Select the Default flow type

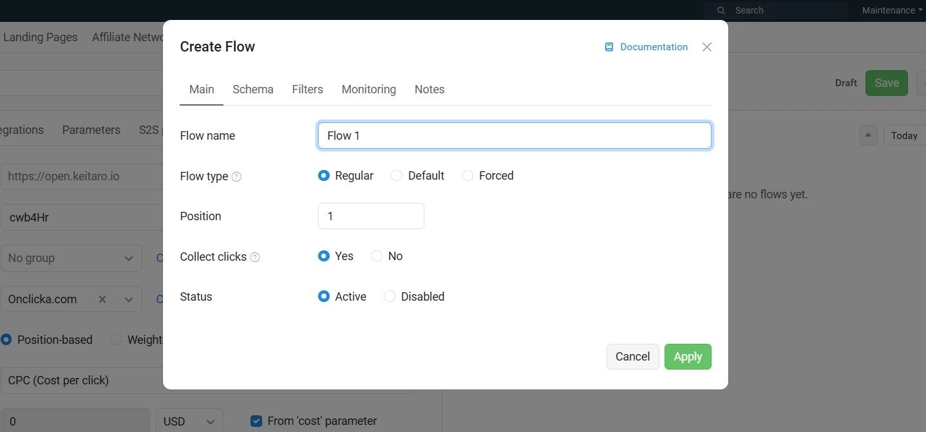tap(397, 176)
